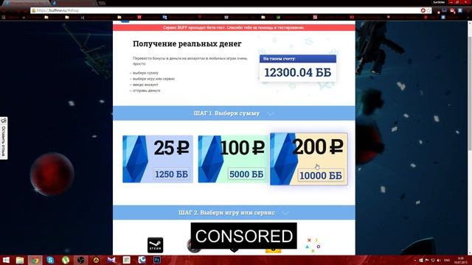This screenshot has width=472, height=265.
Task: Open OBS from the taskbar
Action: coord(80,260)
